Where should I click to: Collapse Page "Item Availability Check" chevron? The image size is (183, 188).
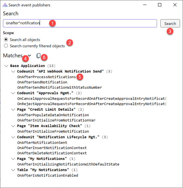(13, 126)
